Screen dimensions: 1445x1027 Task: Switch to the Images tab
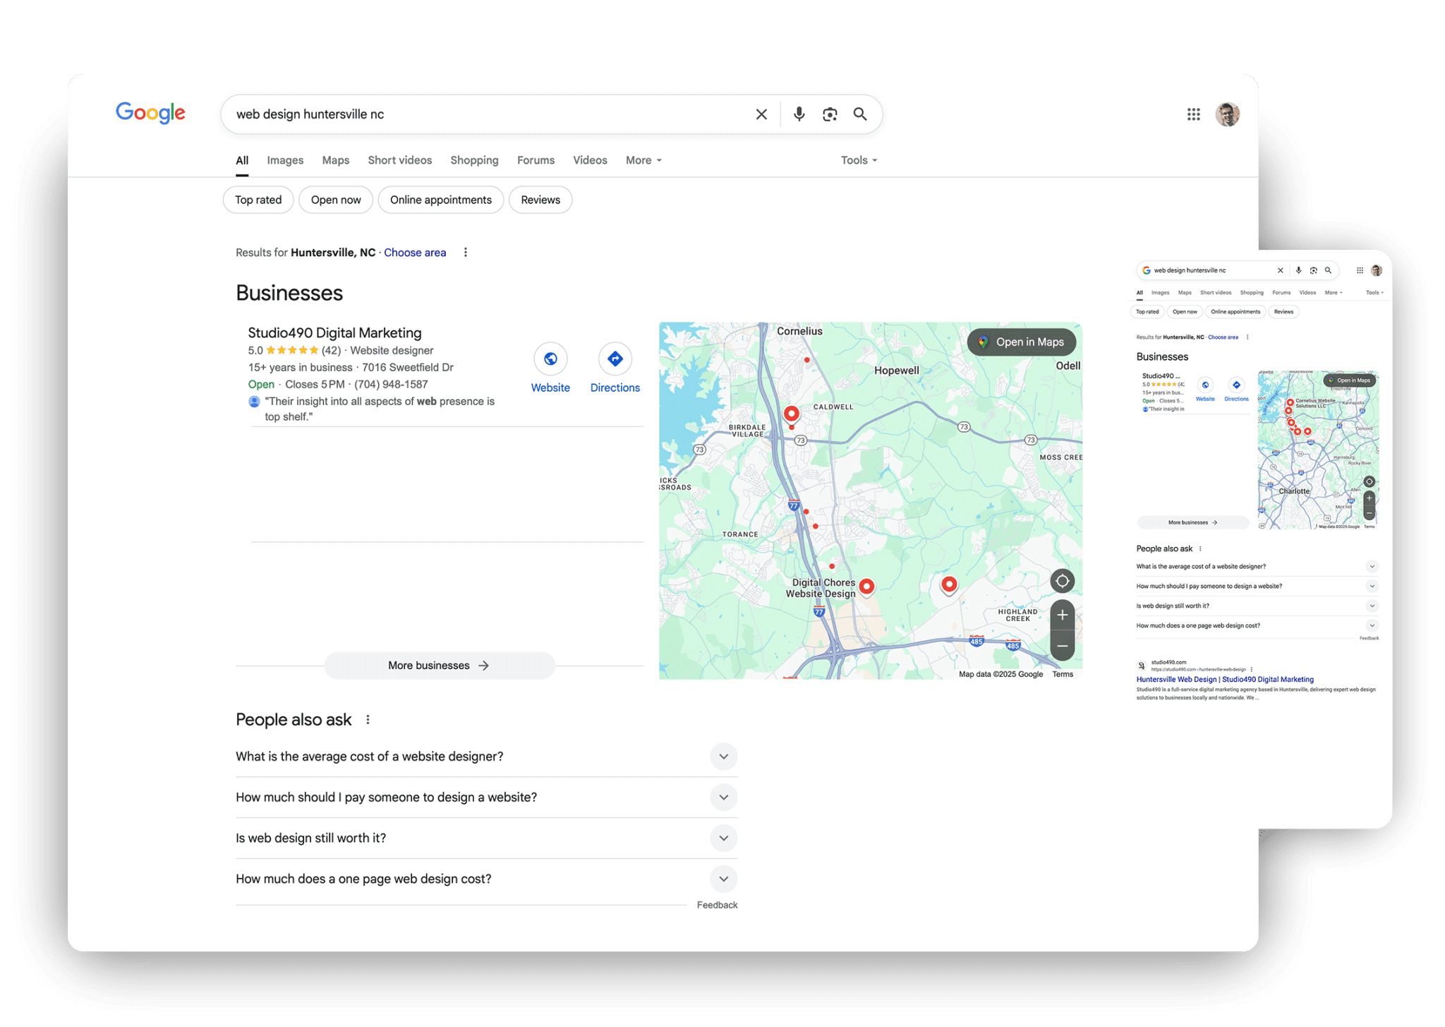285,160
